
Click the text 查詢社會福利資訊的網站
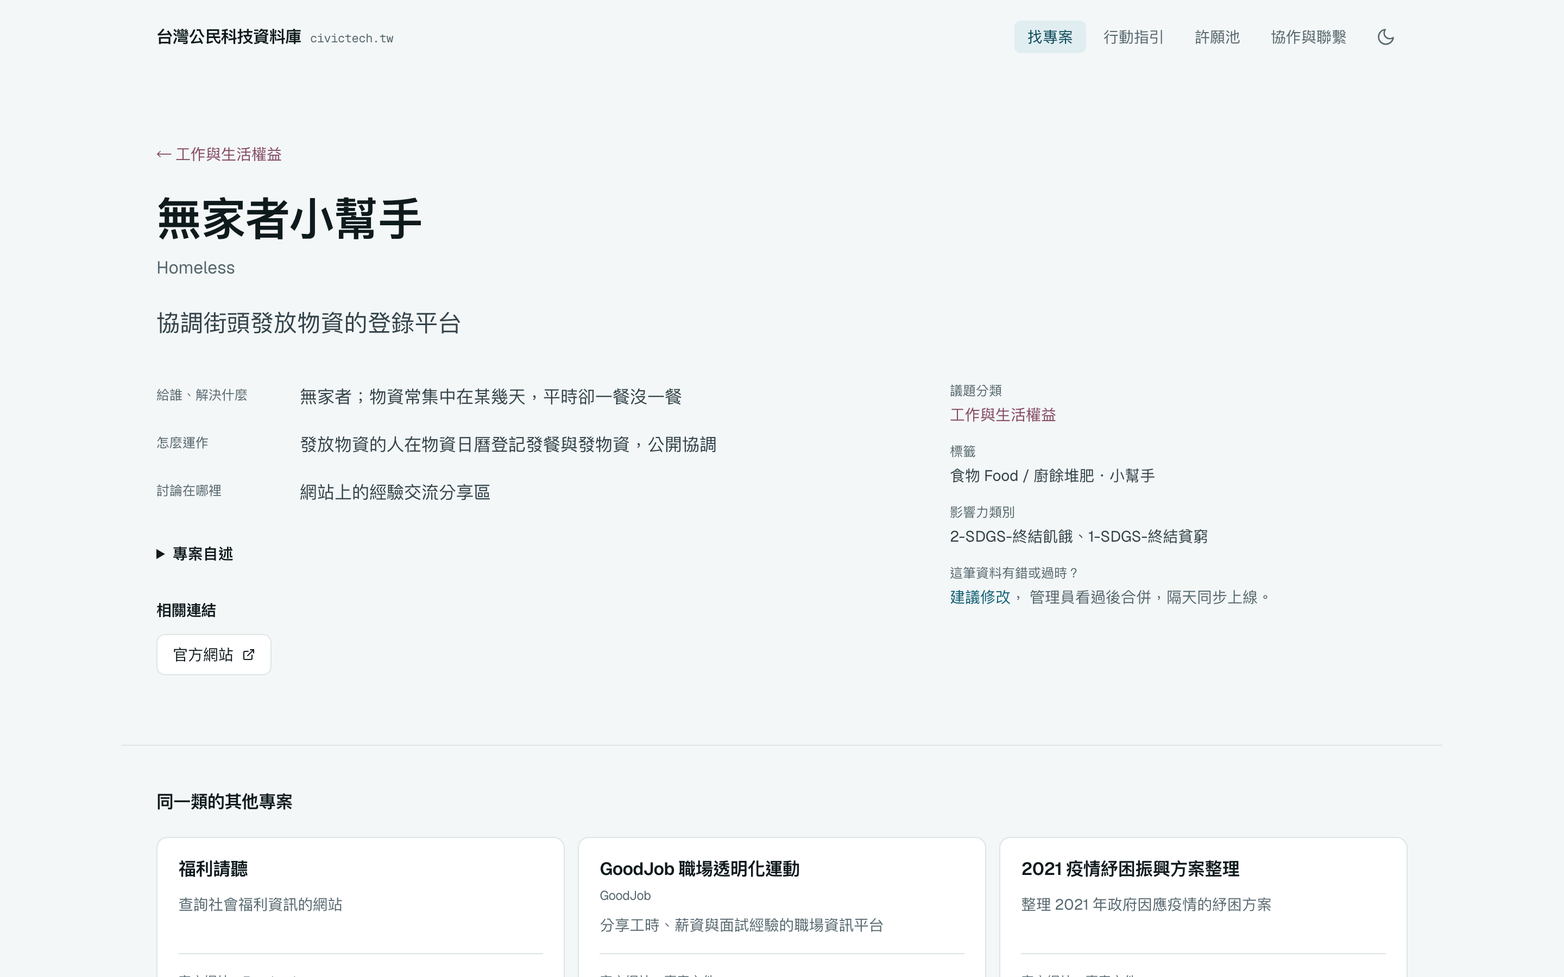pyautogui.click(x=261, y=905)
